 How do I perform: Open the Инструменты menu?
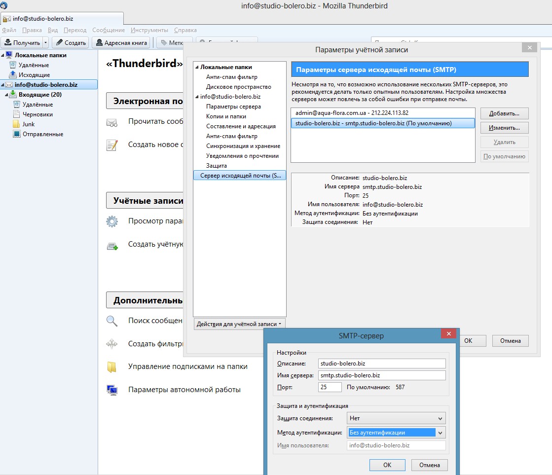point(149,30)
